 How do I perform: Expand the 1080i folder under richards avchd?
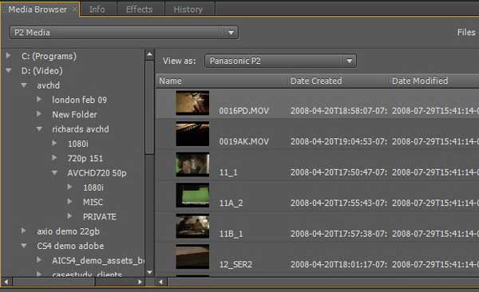coord(54,143)
